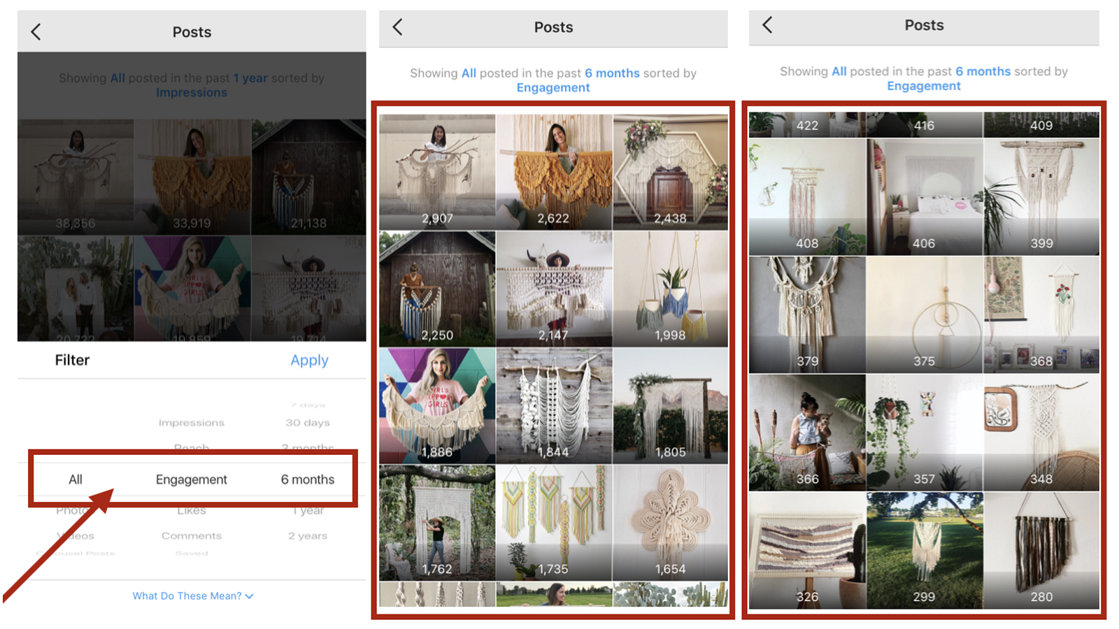Viewport: 1119px width, 629px height.
Task: Go back from the Posts screen showing the 422 post
Action: 767,25
